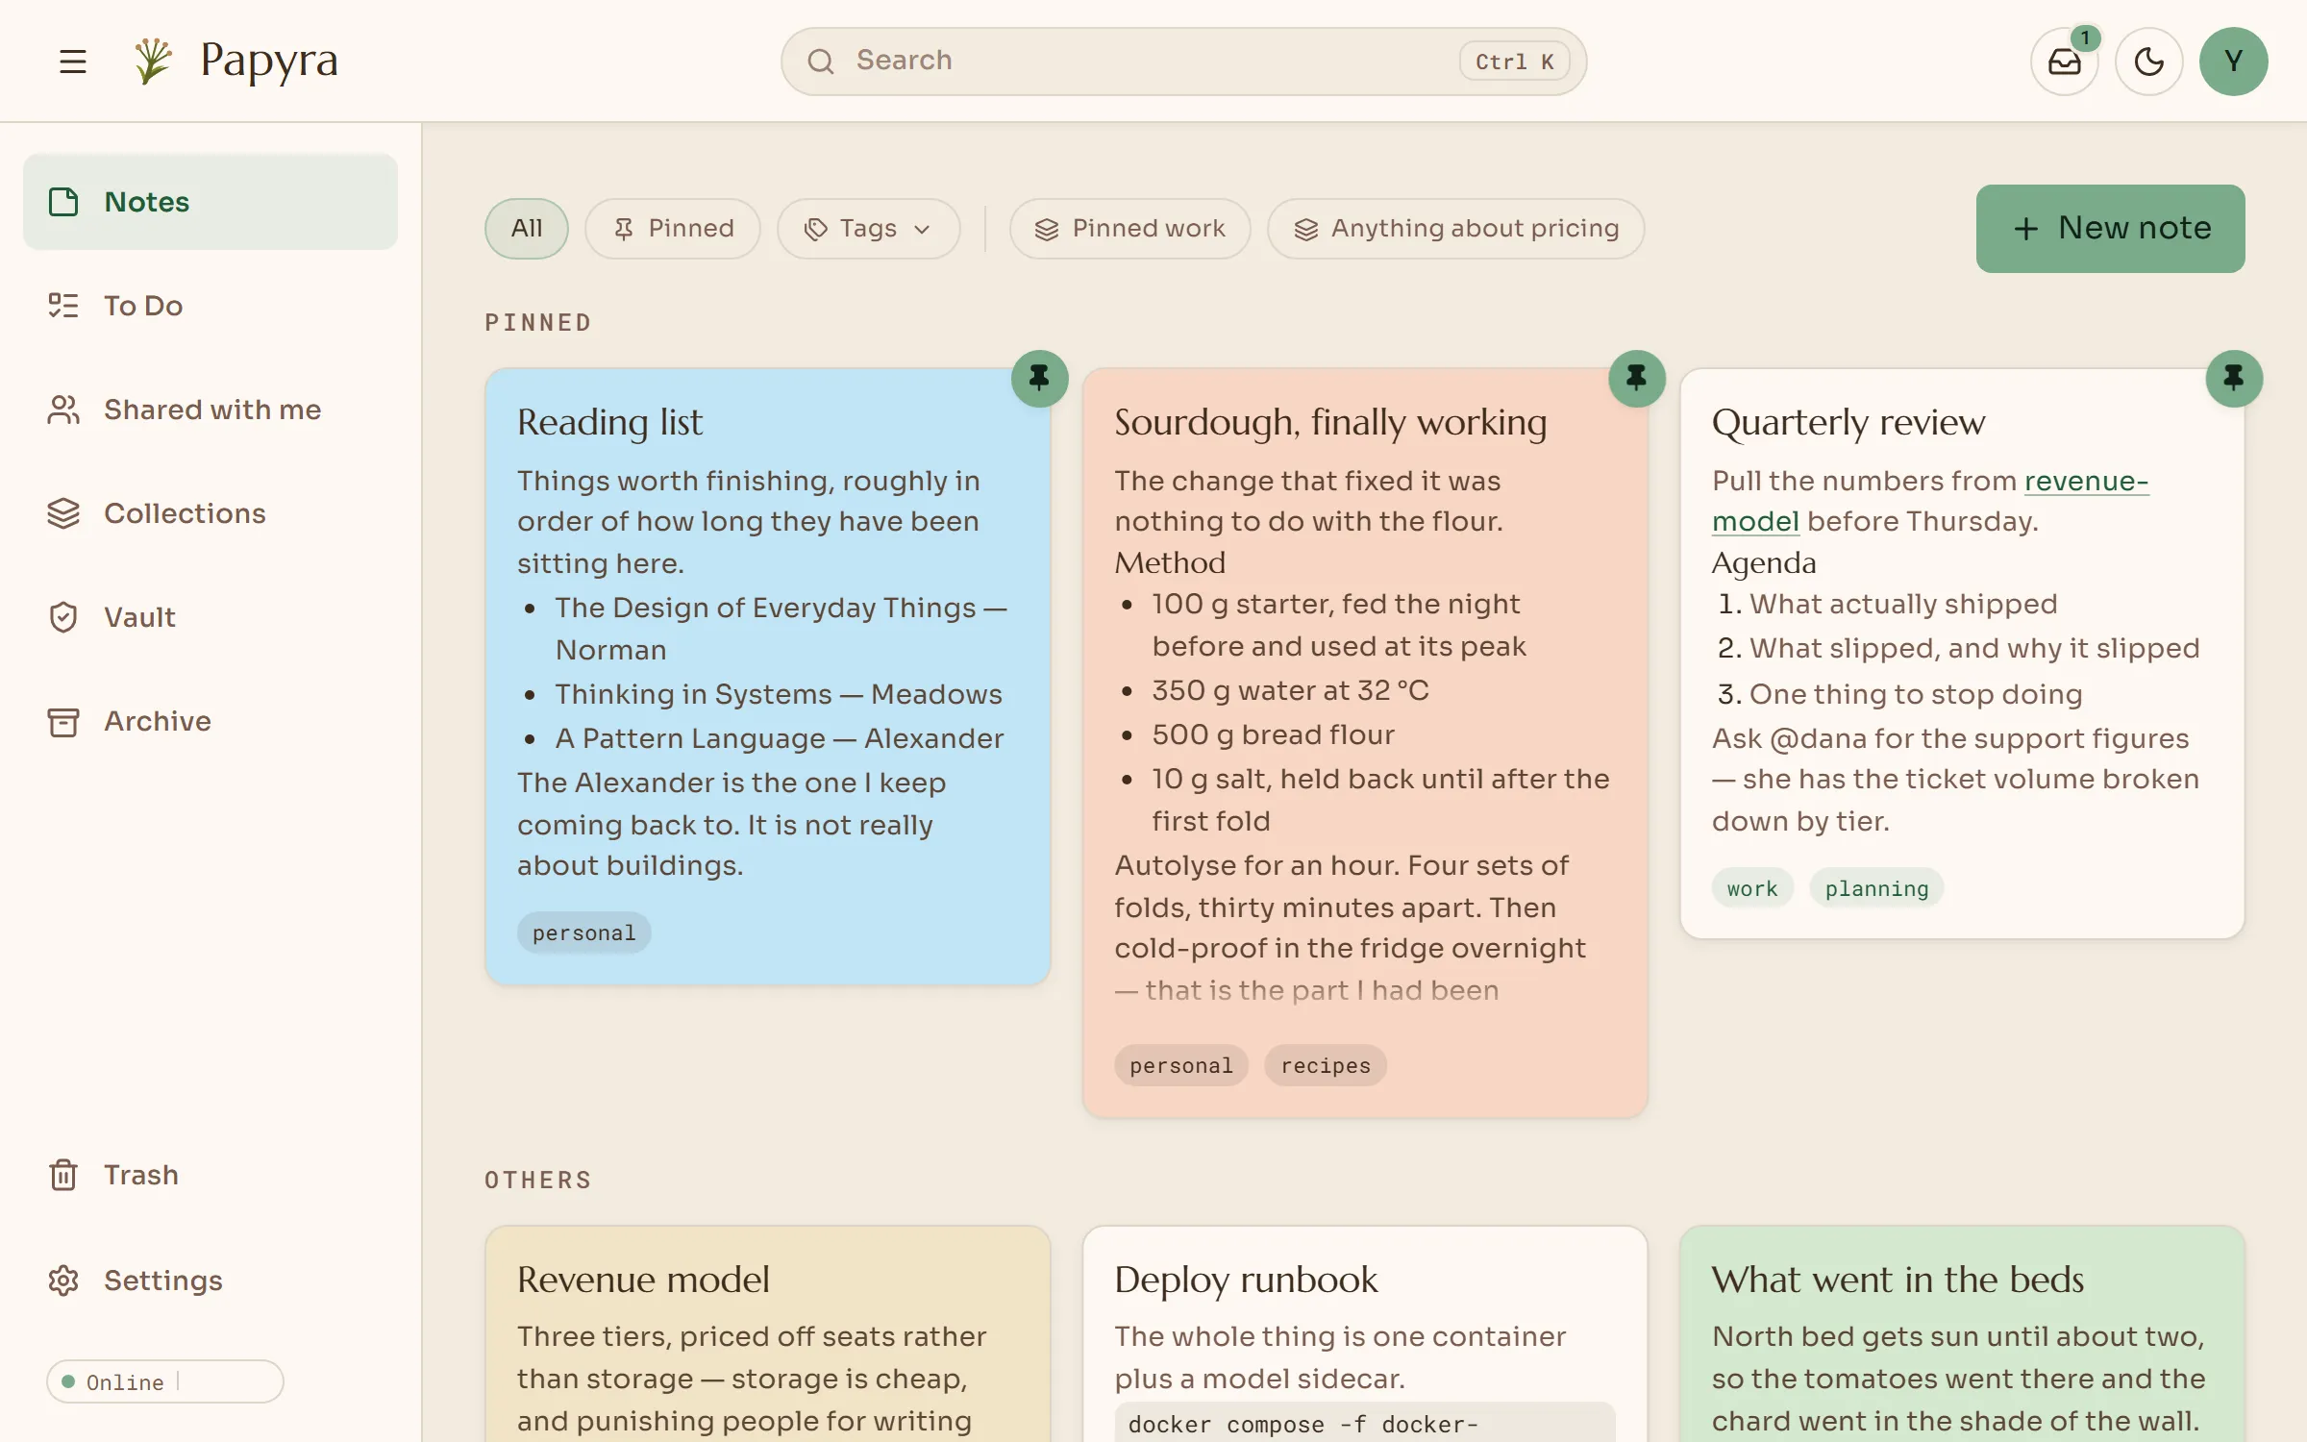The width and height of the screenshot is (2307, 1442).
Task: Open the Deploy runbook note
Action: click(x=1365, y=1334)
